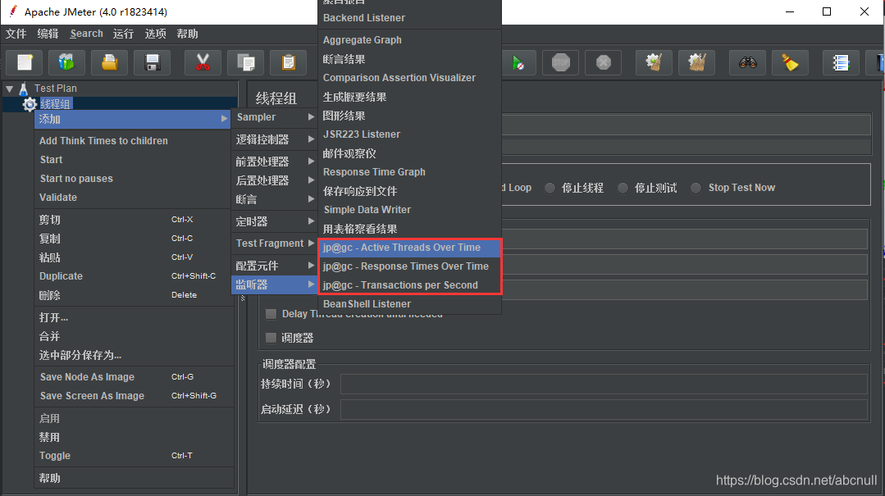Click the Clear results broom-gear icon
885x496 pixels.
pyautogui.click(x=654, y=62)
